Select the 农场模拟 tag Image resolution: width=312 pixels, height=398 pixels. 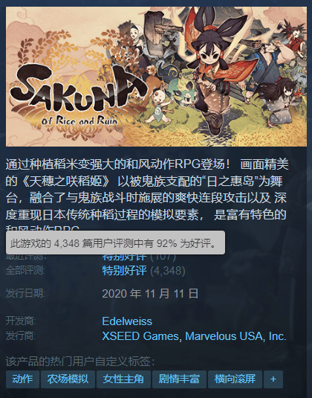pyautogui.click(x=68, y=379)
